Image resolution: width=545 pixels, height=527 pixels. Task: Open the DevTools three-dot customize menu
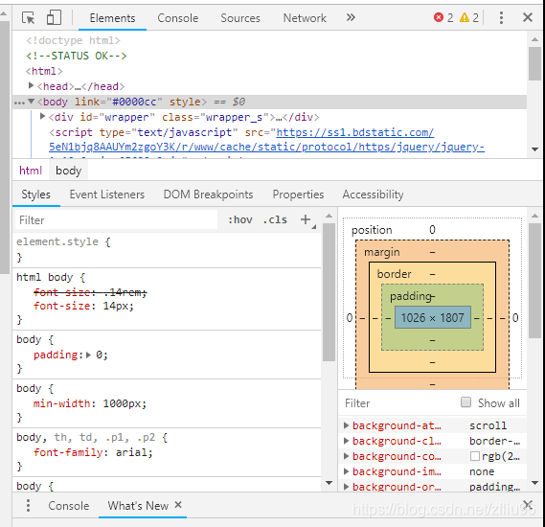coord(501,17)
